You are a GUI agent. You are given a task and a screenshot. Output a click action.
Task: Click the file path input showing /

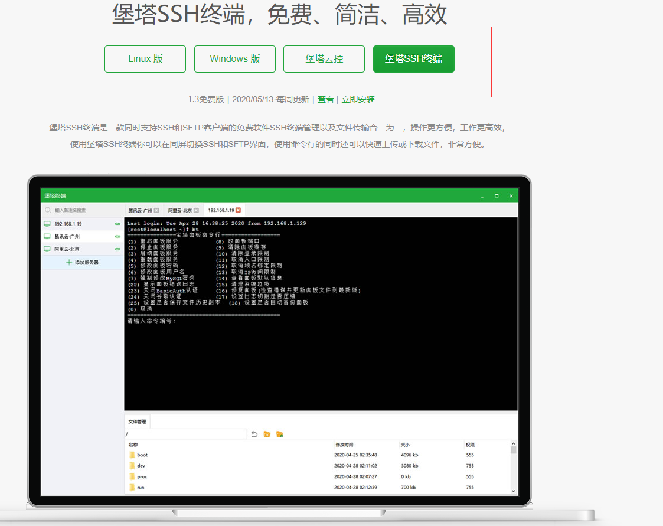(185, 434)
